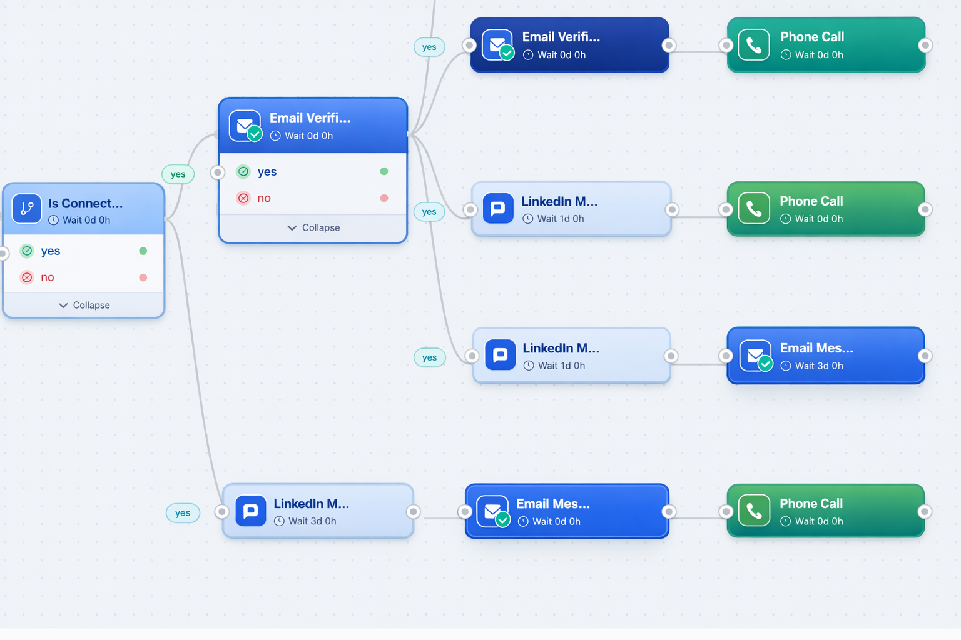The image size is (961, 640).
Task: Select the Phone Call icon on the top node
Action: click(x=753, y=44)
